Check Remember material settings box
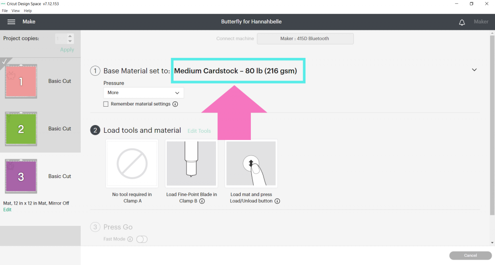The image size is (495, 265). 106,104
